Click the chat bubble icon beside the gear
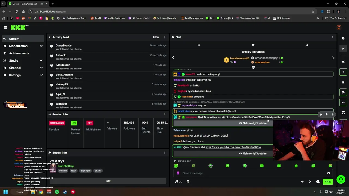Image resolution: width=349 pixels, height=196 pixels. coord(302,182)
